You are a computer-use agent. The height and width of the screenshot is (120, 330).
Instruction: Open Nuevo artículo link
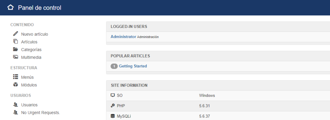tap(34, 34)
